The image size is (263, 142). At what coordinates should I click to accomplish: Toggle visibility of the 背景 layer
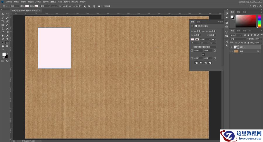click(232, 51)
